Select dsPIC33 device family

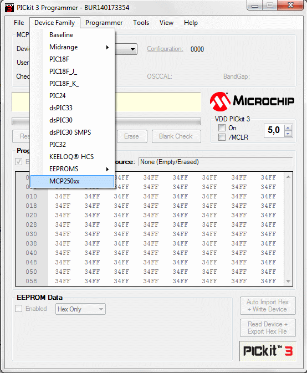click(x=72, y=108)
